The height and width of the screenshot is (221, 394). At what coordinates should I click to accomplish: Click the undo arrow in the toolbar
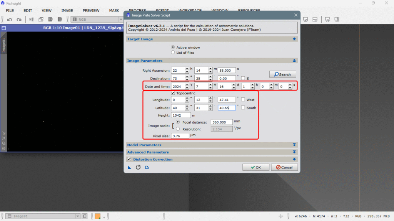tap(9, 19)
